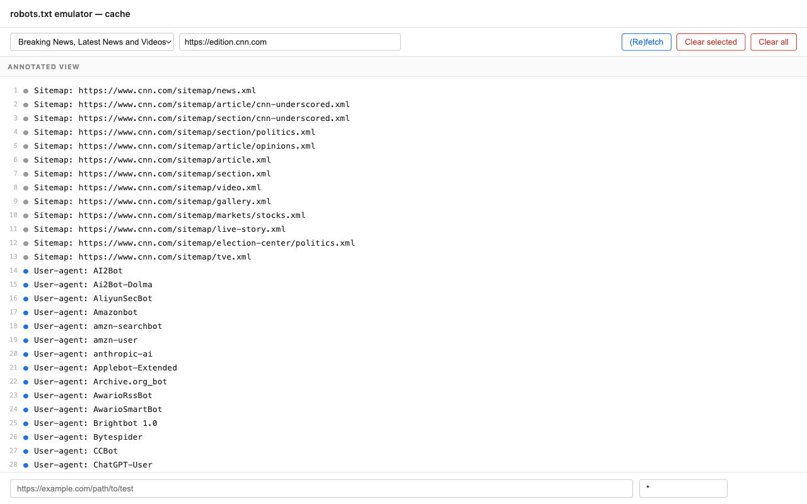Viewport: 807px width, 504px height.
Task: Click the blue dot beside User-agent: Brightbot 1.0
Action: coord(26,423)
